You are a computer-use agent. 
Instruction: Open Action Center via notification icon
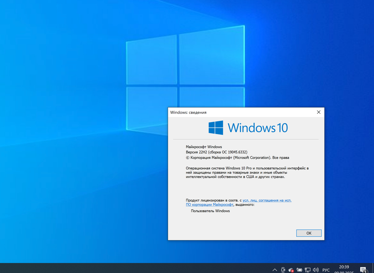pos(363,270)
